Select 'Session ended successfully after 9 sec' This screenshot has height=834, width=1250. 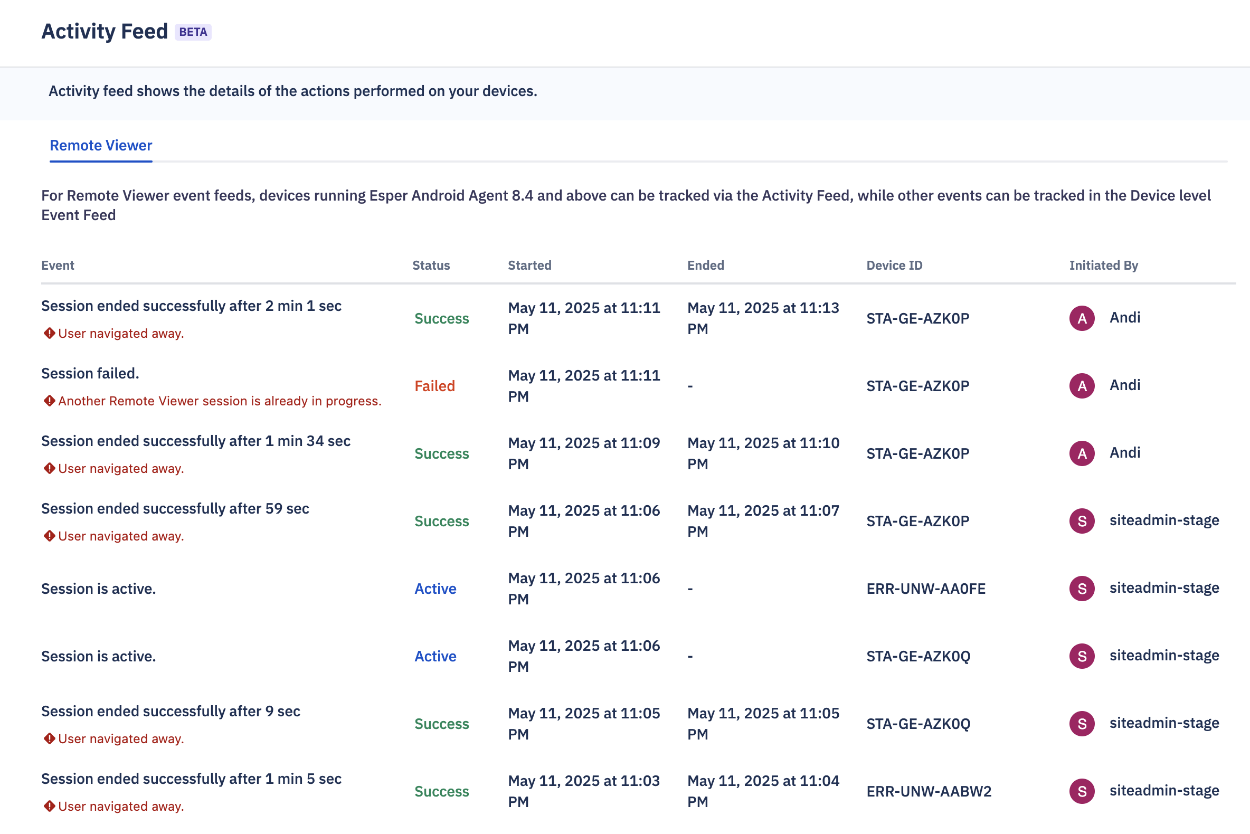pyautogui.click(x=171, y=711)
